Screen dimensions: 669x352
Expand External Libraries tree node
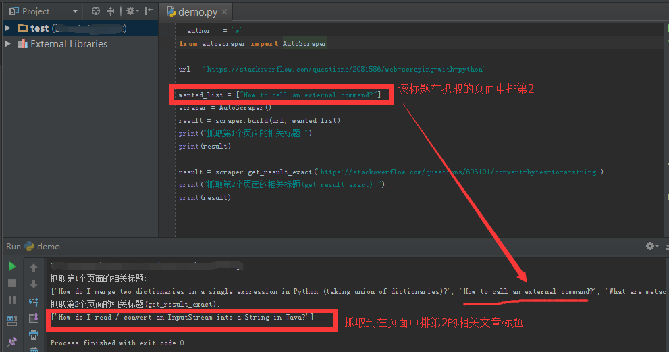pyautogui.click(x=8, y=44)
